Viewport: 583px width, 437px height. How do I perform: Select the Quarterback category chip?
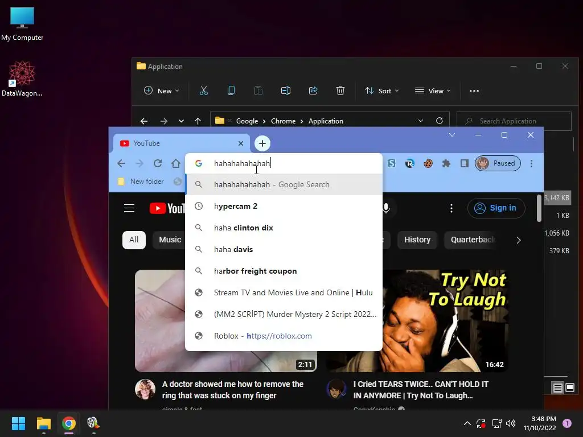pyautogui.click(x=471, y=240)
